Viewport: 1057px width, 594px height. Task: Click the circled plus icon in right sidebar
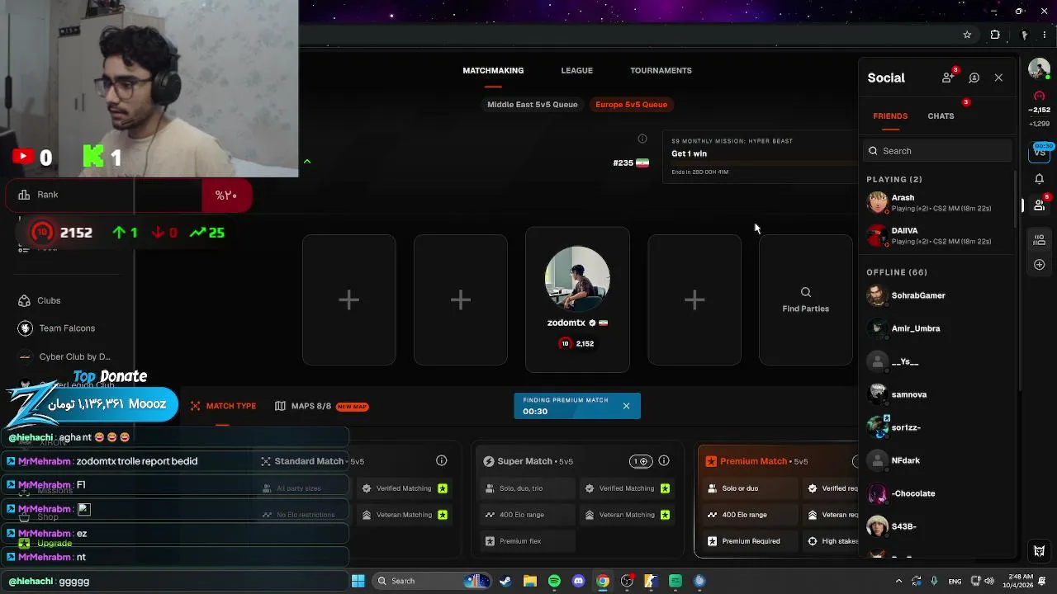click(1040, 265)
